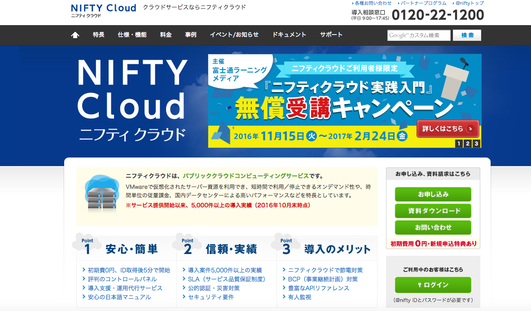
Task: Switch to banner slide 2
Action: [x=468, y=144]
